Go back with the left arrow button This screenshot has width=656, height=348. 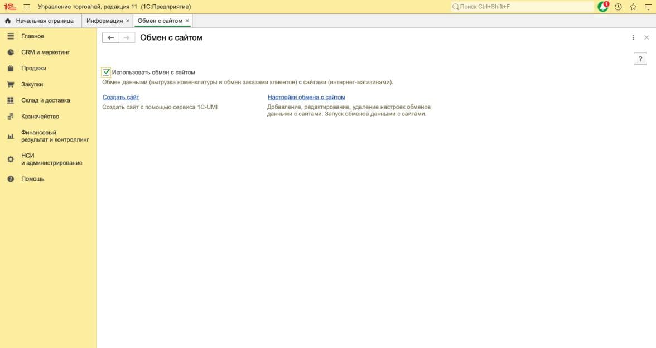[110, 38]
